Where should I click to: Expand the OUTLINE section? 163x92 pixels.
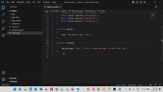25,78
